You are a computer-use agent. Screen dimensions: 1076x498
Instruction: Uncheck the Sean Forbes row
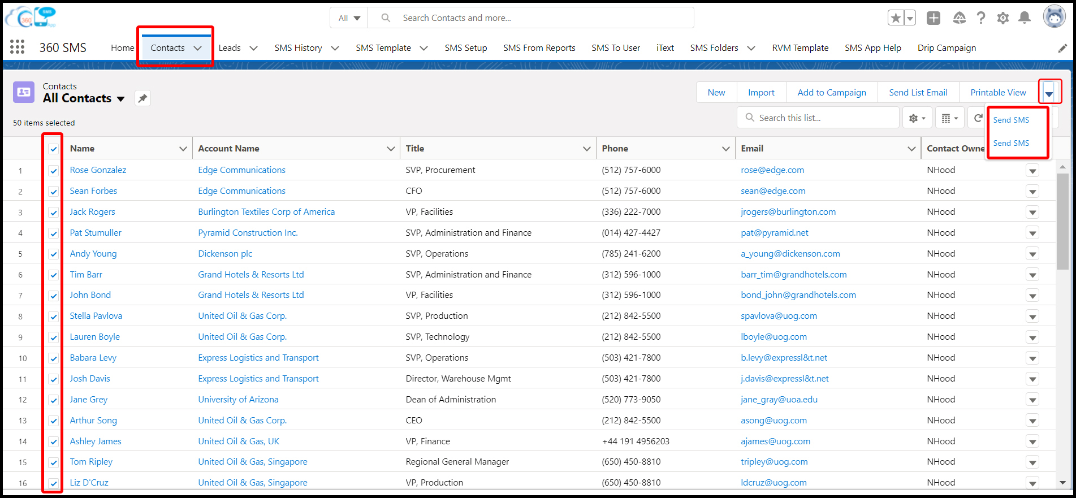pos(53,192)
